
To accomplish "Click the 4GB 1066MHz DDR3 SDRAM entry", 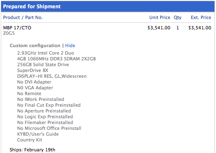I will 57,59.
